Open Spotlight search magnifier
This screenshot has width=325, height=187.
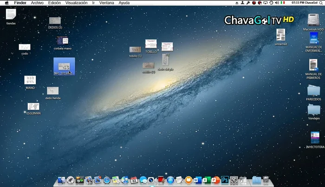click(x=321, y=3)
